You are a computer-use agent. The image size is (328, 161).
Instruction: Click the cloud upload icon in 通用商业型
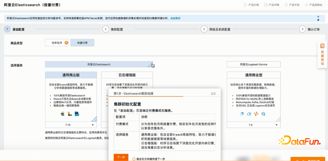(249, 114)
